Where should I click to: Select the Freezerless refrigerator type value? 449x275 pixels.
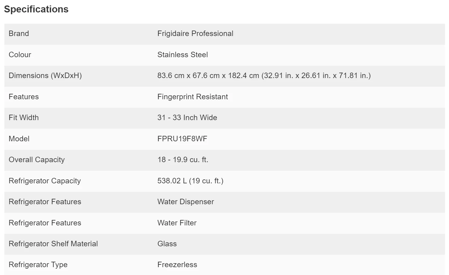pyautogui.click(x=177, y=265)
